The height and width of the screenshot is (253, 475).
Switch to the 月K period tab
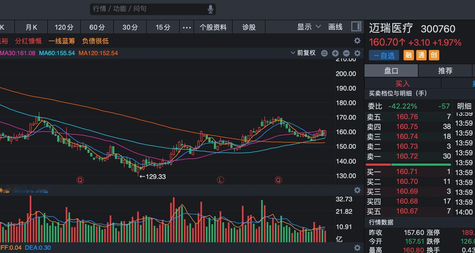(x=32, y=27)
